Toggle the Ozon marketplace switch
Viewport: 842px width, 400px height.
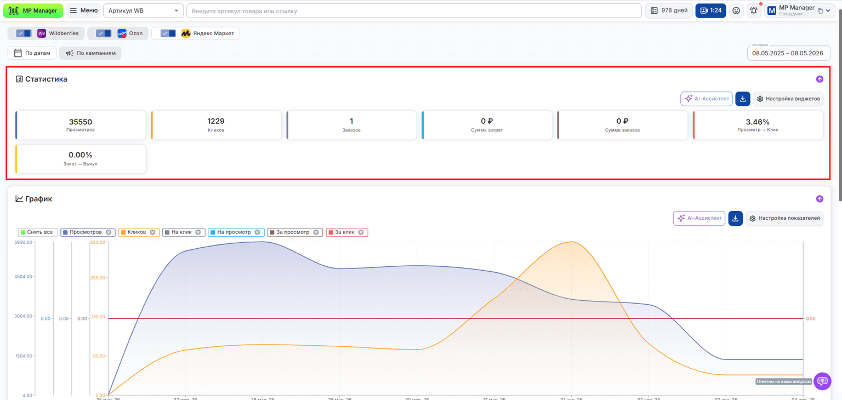point(104,33)
